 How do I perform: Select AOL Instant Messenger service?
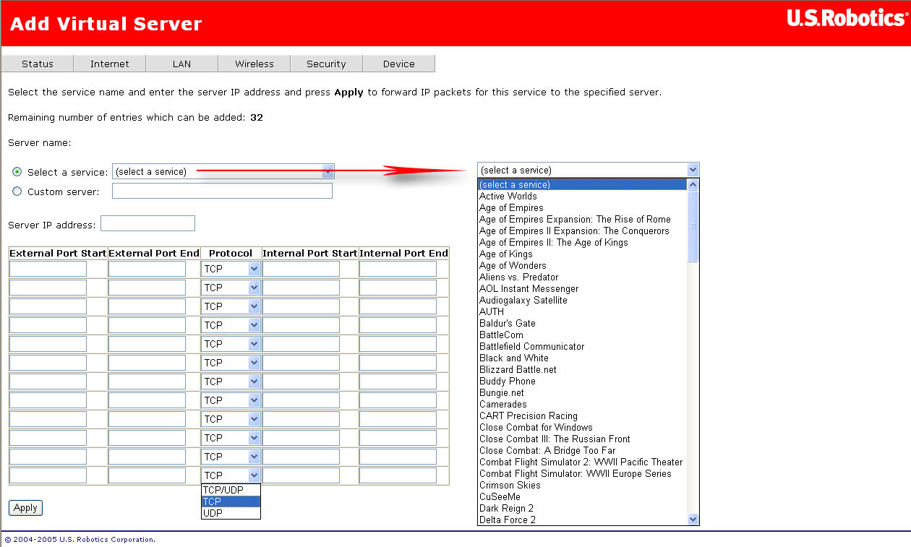click(x=583, y=288)
